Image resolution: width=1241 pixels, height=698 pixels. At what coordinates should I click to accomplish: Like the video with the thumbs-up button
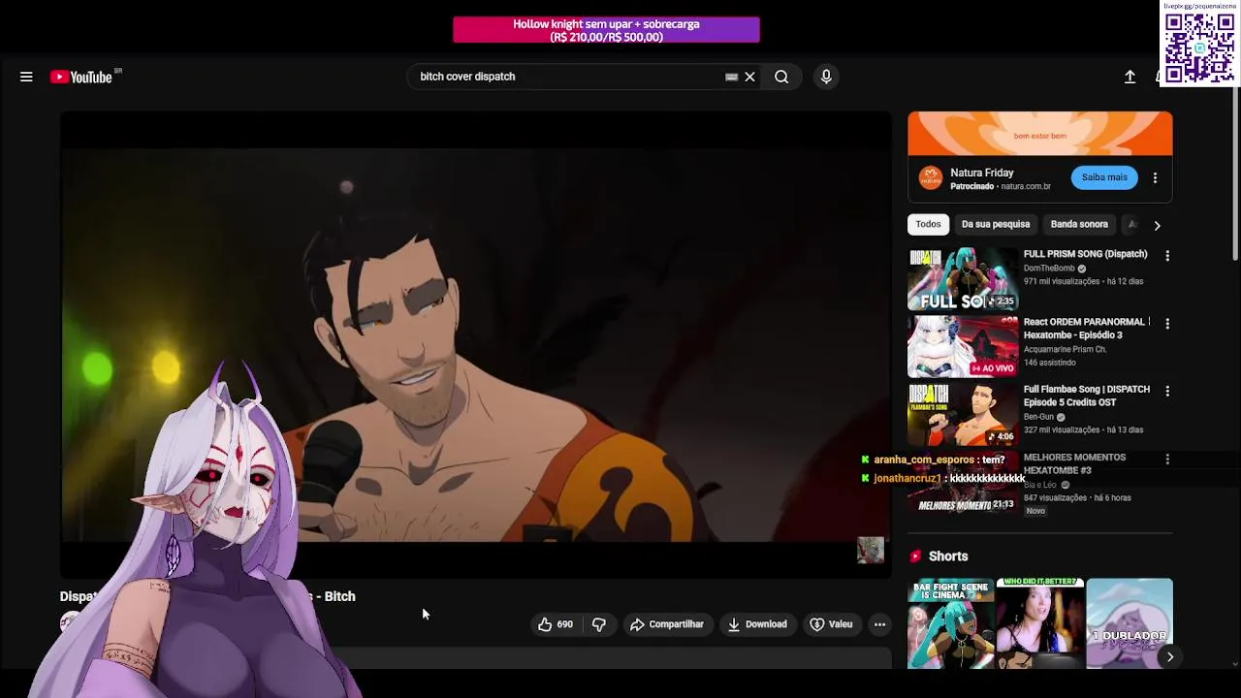click(556, 624)
